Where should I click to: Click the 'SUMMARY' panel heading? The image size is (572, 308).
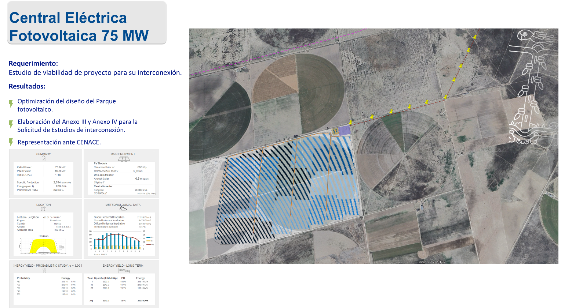(44, 154)
